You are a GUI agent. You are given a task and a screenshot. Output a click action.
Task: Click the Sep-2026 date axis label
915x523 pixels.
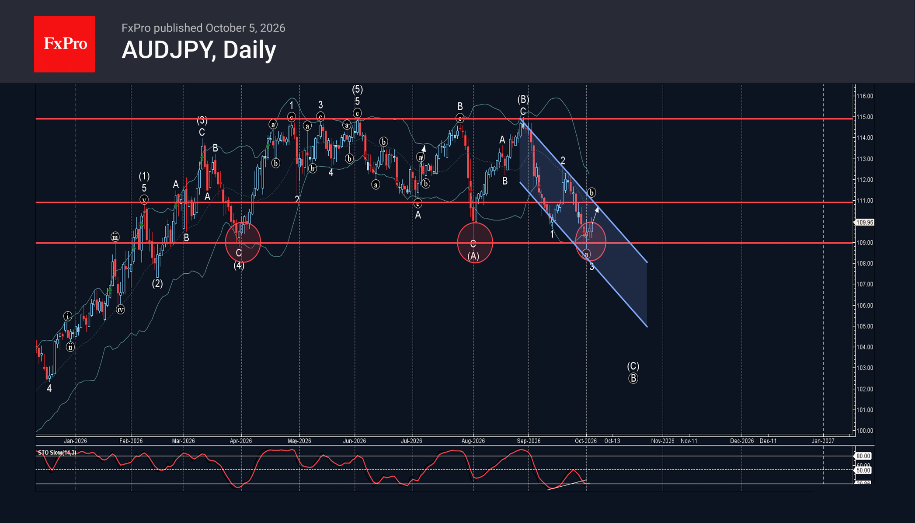click(x=529, y=441)
